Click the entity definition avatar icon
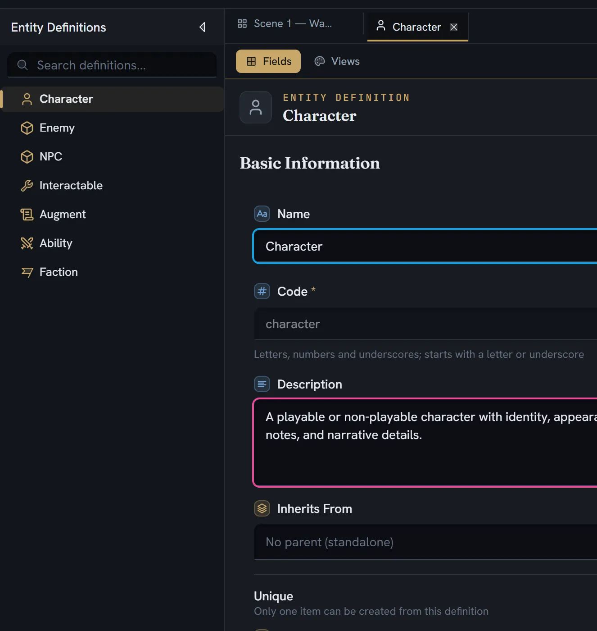This screenshot has height=631, width=597. pos(256,107)
